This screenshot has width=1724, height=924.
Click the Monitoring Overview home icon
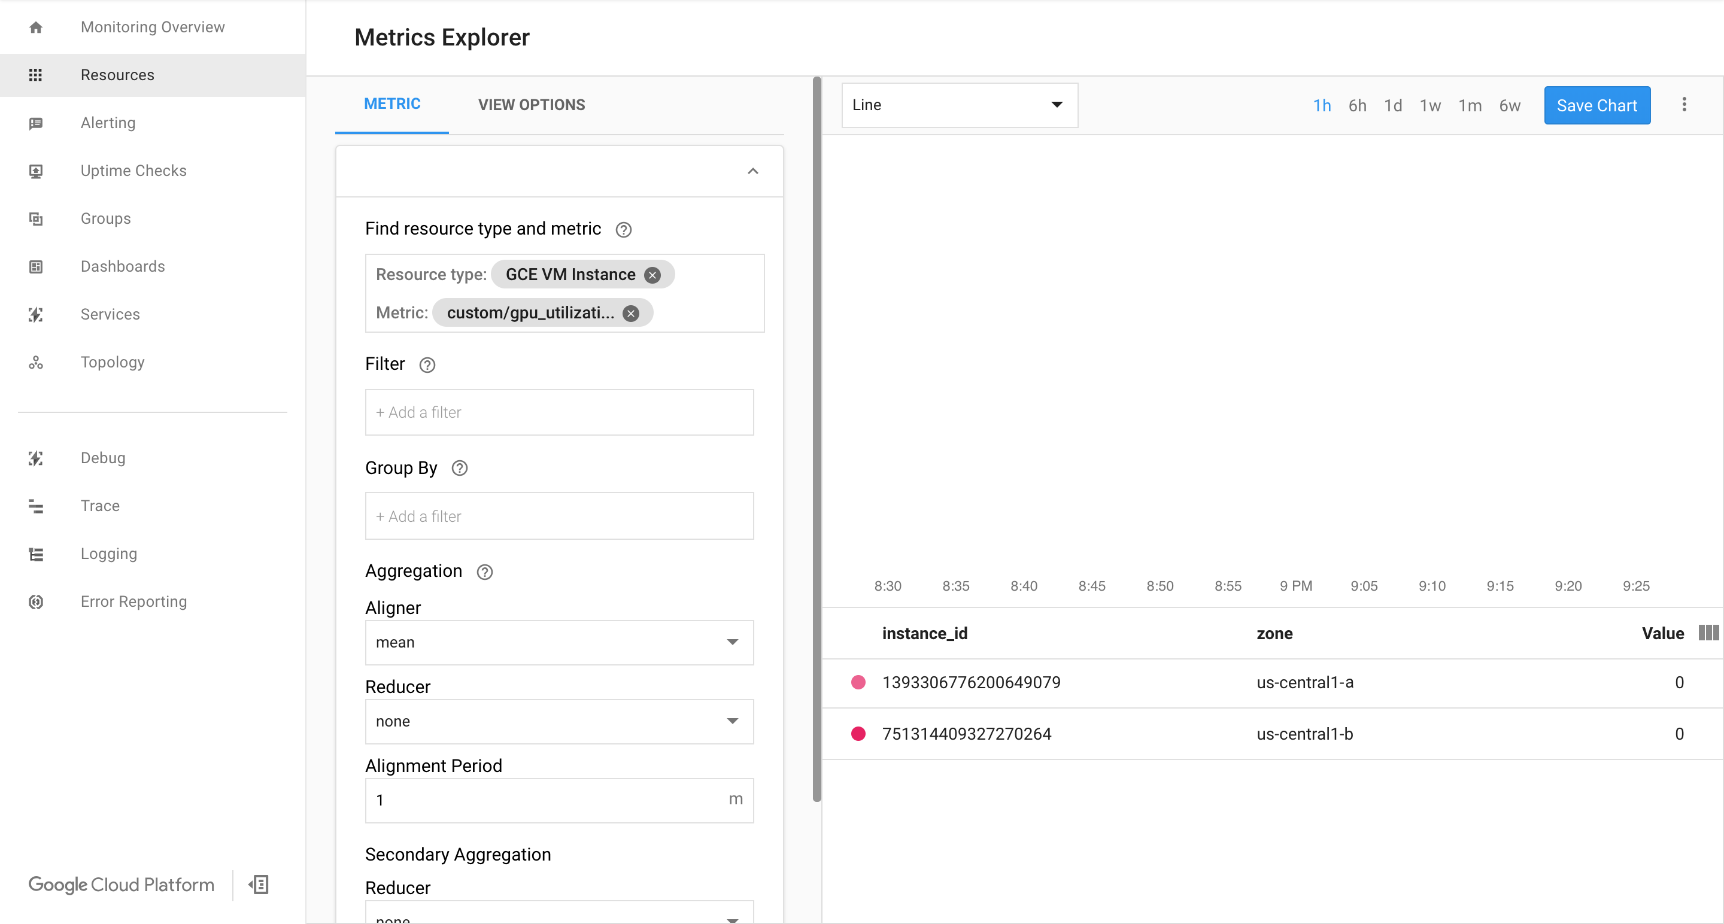click(x=35, y=28)
